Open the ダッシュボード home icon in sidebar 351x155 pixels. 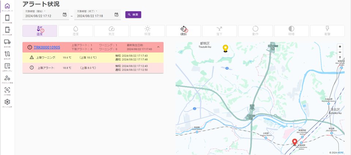(7, 6)
